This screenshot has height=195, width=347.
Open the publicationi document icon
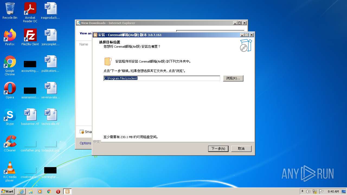click(x=50, y=64)
